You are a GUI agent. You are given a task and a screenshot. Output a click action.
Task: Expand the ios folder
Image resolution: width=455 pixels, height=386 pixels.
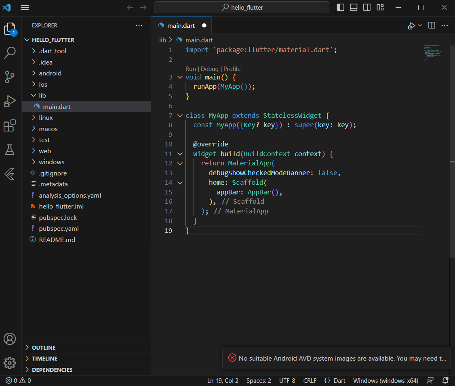click(x=86, y=85)
